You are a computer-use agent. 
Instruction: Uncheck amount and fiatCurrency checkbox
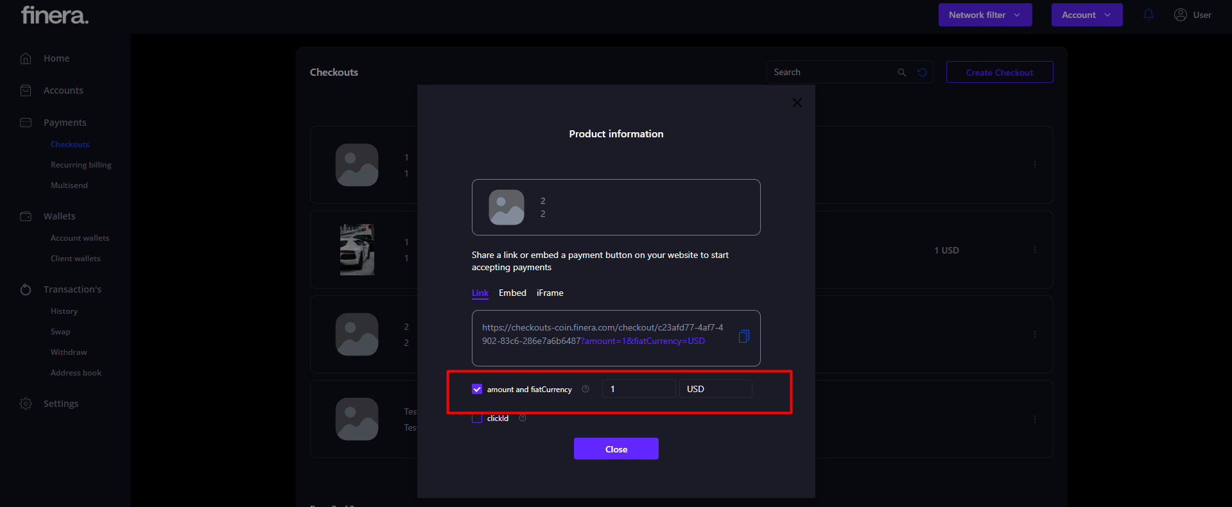(x=477, y=389)
